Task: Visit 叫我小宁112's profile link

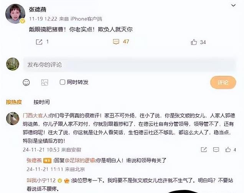Action: tap(41, 180)
